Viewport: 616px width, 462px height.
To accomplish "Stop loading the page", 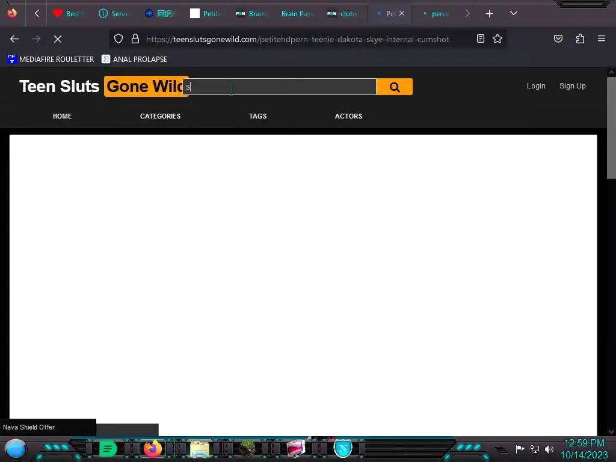I will (x=58, y=39).
